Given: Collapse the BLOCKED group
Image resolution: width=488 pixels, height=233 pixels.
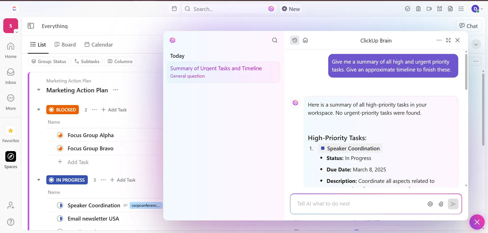Looking at the screenshot, I should [39, 110].
